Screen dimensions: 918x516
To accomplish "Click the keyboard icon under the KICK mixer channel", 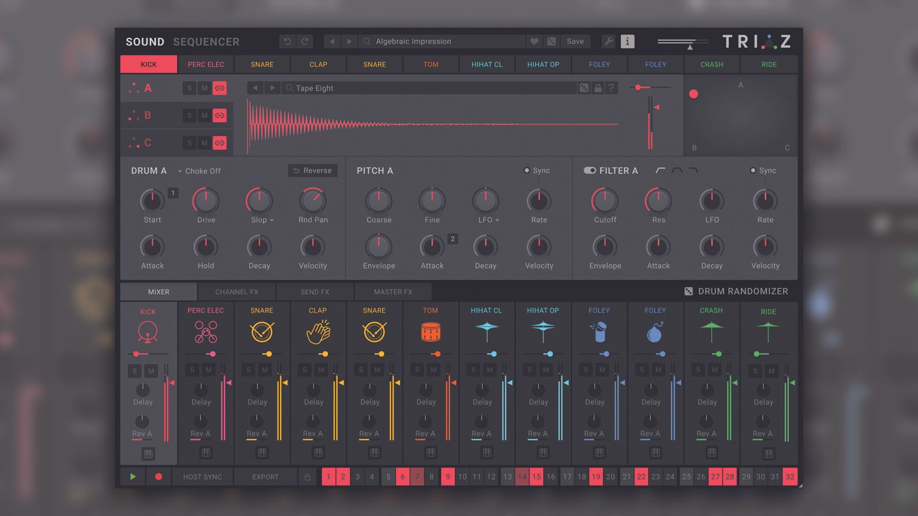I will pyautogui.click(x=147, y=453).
